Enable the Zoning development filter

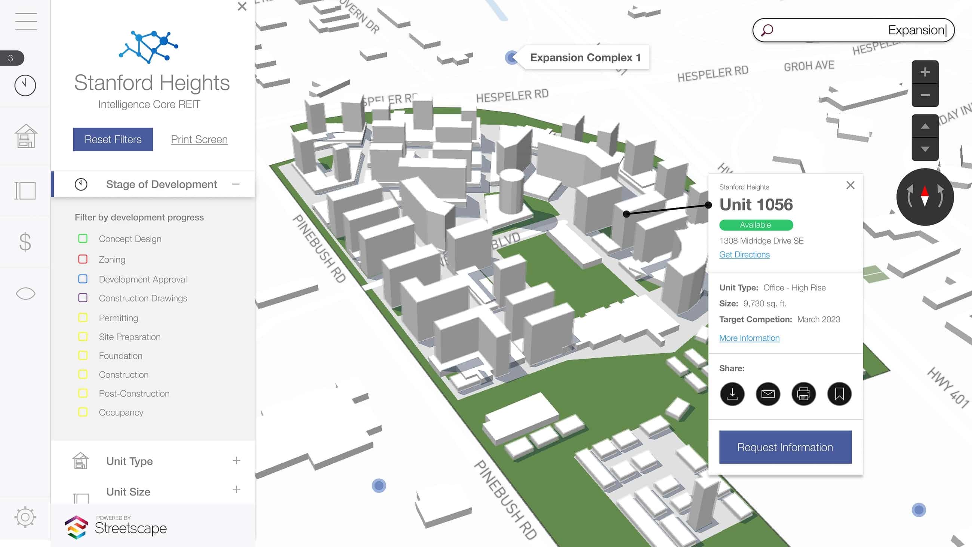[x=83, y=259]
